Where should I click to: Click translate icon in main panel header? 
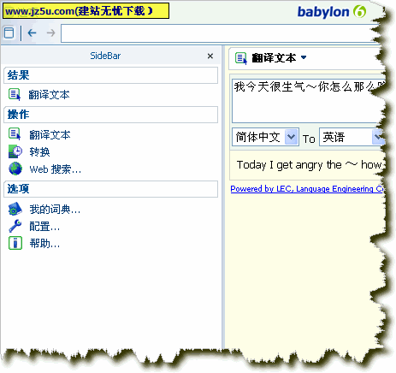[x=241, y=58]
